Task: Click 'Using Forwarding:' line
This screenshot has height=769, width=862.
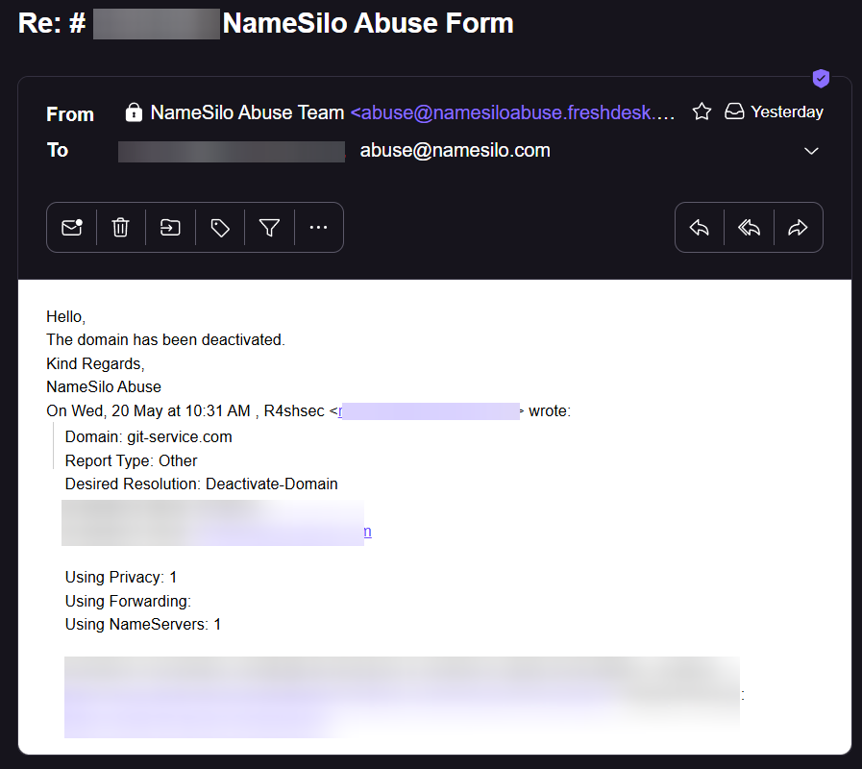Action: 128,601
